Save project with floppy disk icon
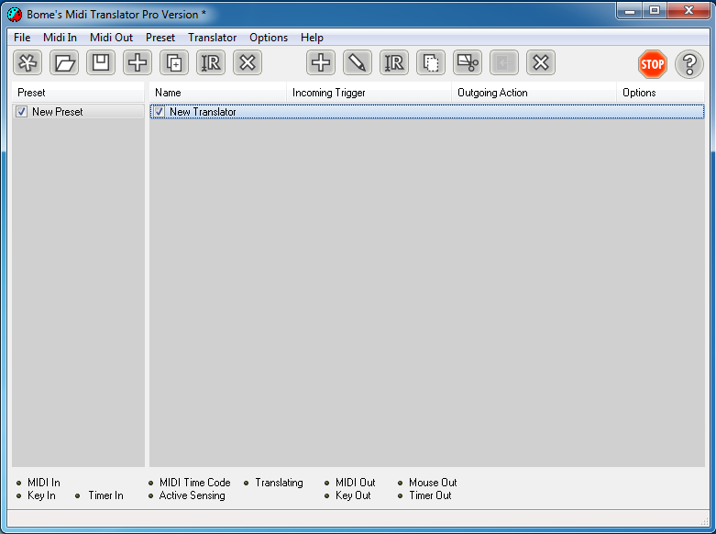This screenshot has height=534, width=716. 101,62
